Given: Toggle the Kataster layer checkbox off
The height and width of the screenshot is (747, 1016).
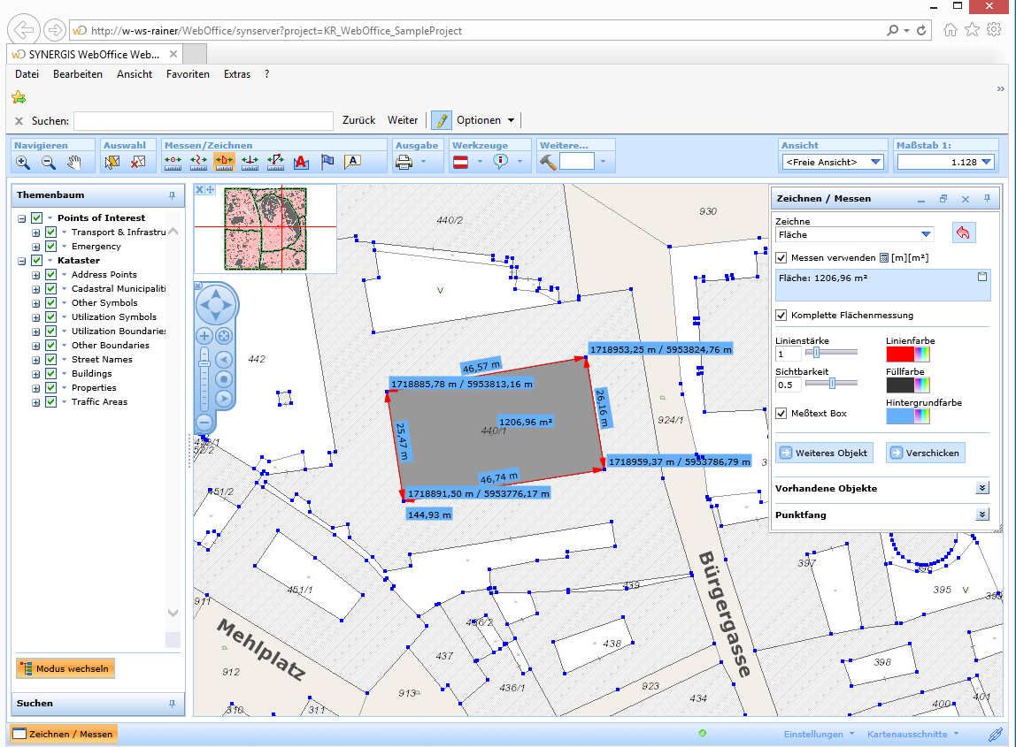Looking at the screenshot, I should pyautogui.click(x=35, y=260).
